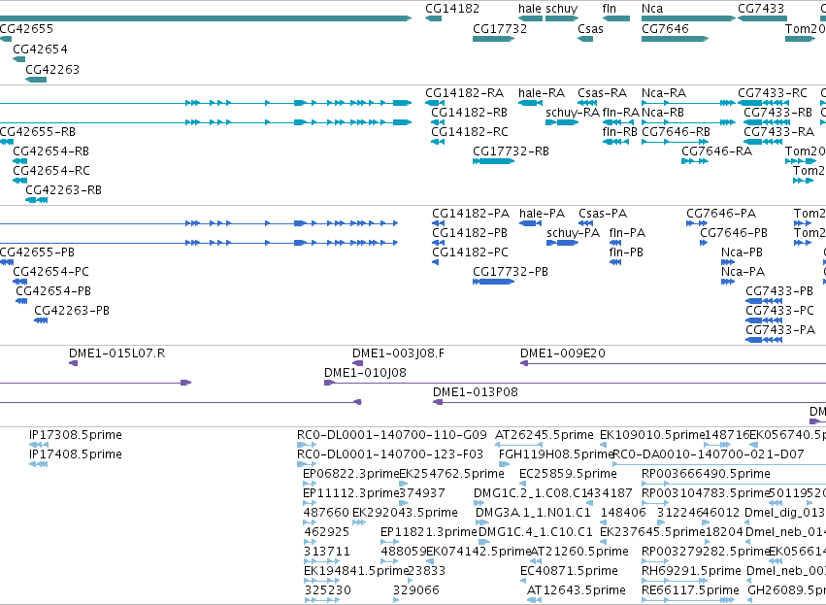Click the DME1-003J08.F BAC label
826x605 pixels.
(398, 353)
